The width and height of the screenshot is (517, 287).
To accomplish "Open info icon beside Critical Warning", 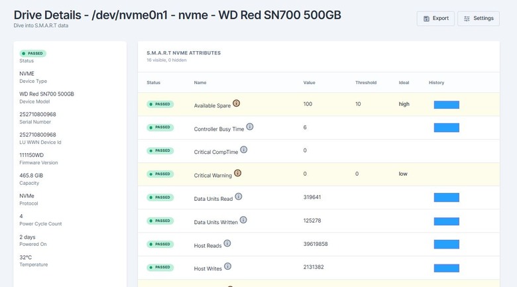I will tap(238, 173).
